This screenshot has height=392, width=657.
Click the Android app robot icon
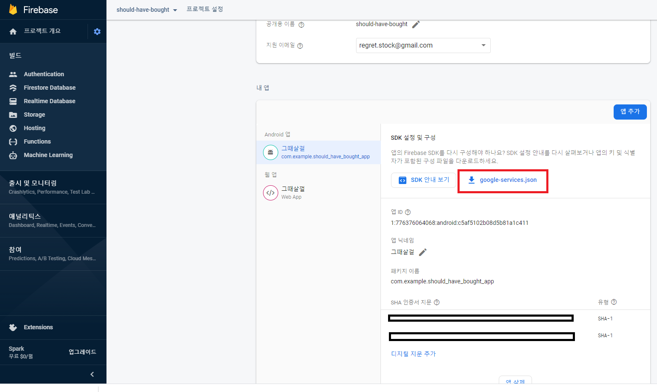coord(271,152)
